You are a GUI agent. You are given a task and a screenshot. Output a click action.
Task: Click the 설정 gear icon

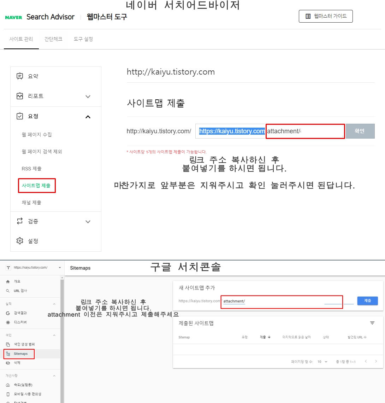20,241
